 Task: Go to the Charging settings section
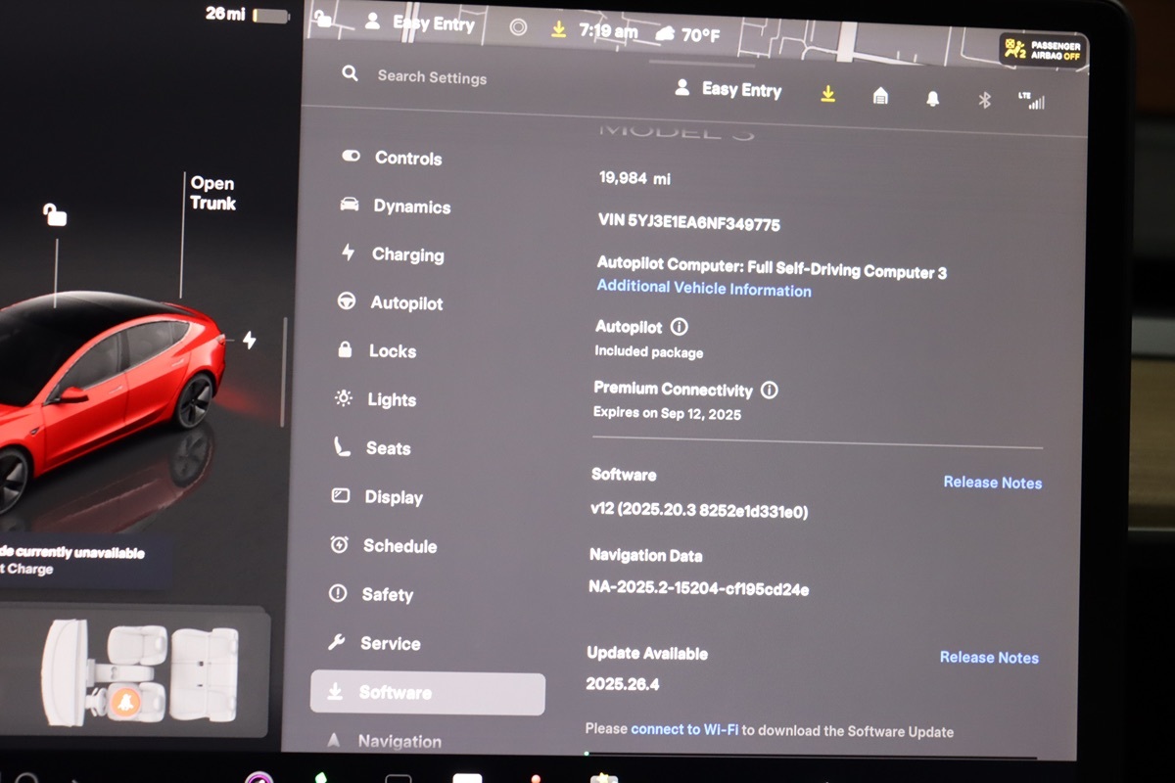407,254
